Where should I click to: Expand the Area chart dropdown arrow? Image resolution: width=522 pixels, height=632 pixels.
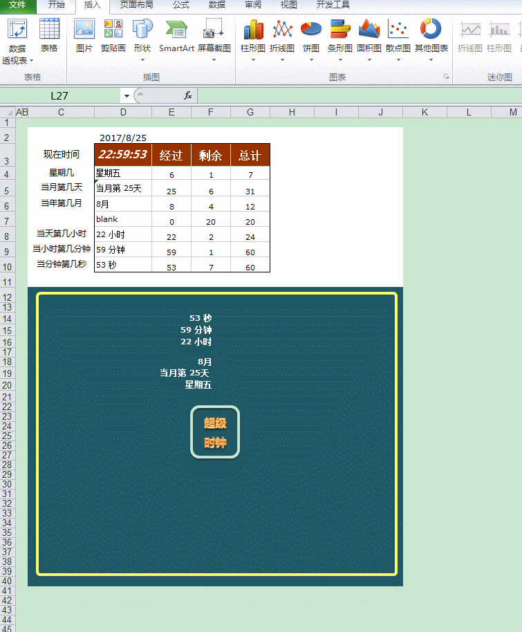(369, 60)
